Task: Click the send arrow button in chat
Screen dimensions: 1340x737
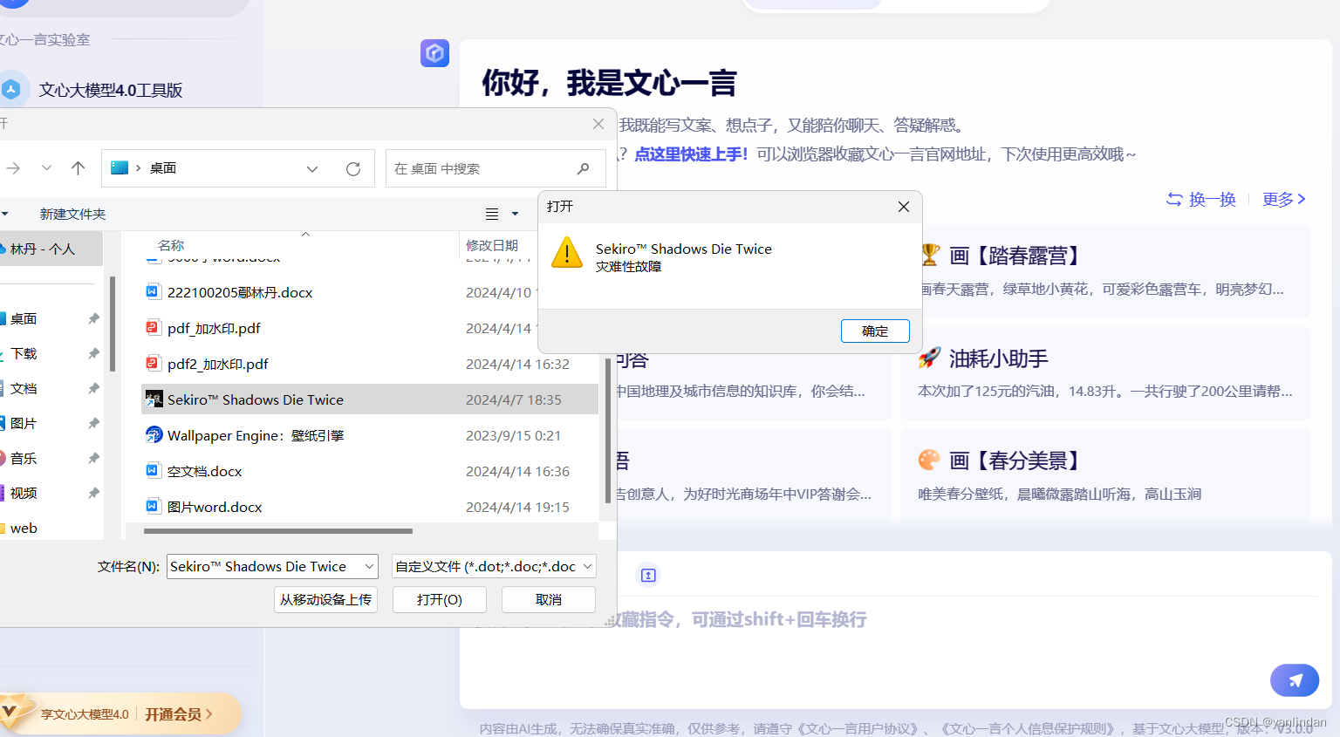Action: pos(1295,680)
